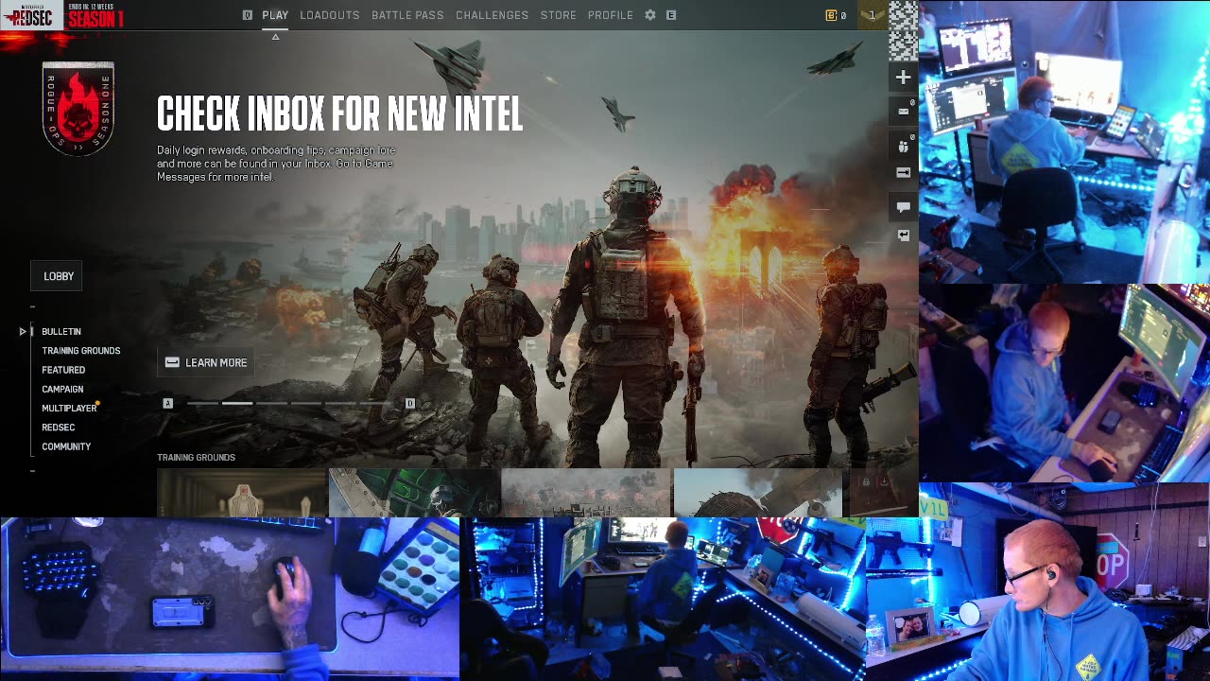This screenshot has height=681, width=1210.
Task: View the PROFILE tab
Action: pyautogui.click(x=611, y=15)
